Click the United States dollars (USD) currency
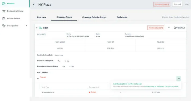The height and width of the screenshot is (101, 191). (x=135, y=36)
